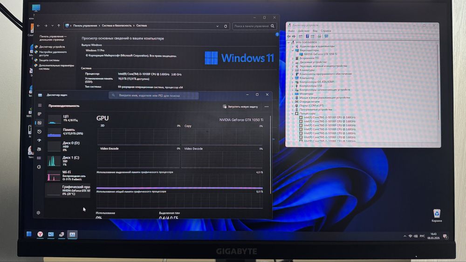Open Processes page icon in Task Manager

pos(40,114)
